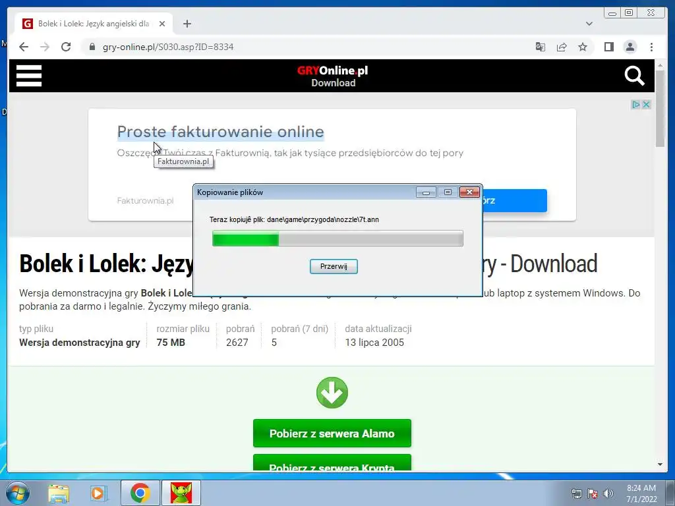
Task: Click the '13 lipca 2005' date
Action: click(374, 343)
